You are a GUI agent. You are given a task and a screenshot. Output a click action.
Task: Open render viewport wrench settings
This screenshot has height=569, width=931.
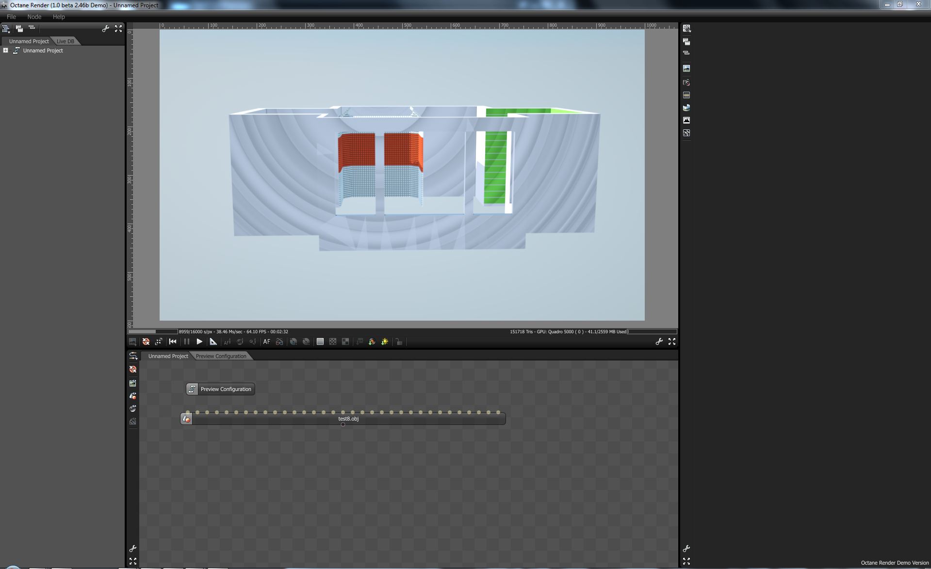659,342
